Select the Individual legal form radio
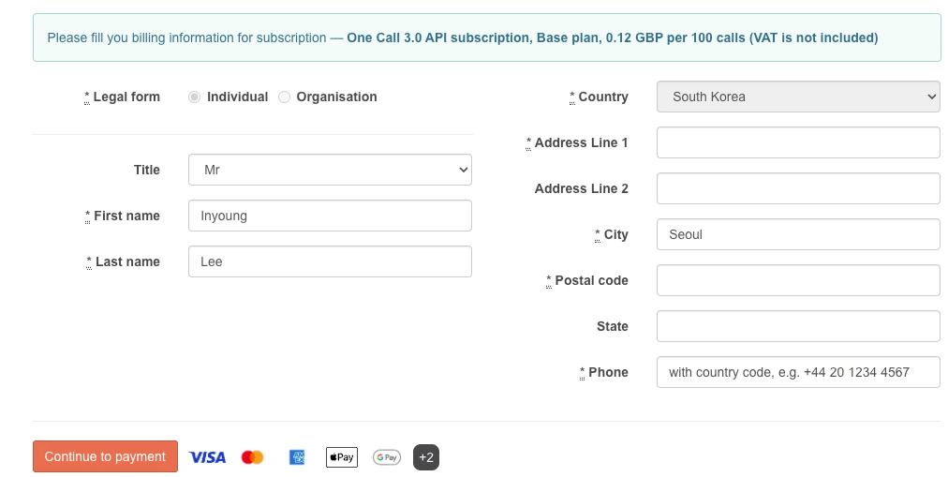This screenshot has height=477, width=948. (x=194, y=97)
